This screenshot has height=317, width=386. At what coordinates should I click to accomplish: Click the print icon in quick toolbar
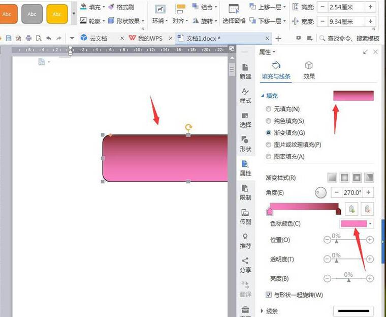tap(28, 38)
